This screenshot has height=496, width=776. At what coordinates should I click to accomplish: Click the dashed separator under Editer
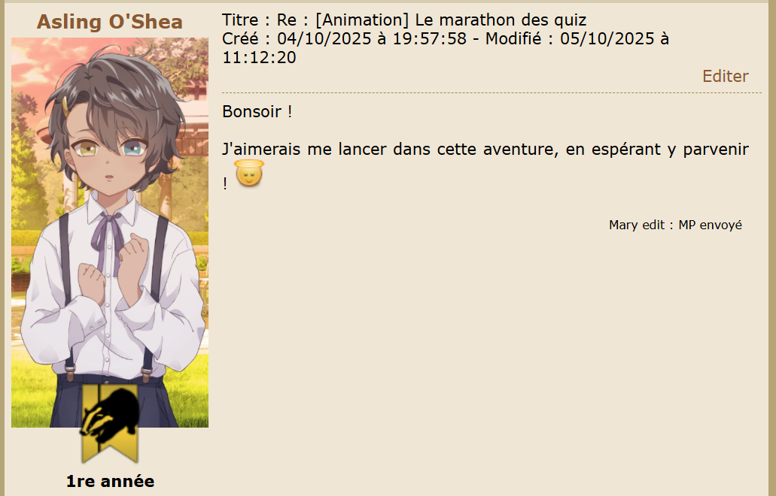coord(491,93)
